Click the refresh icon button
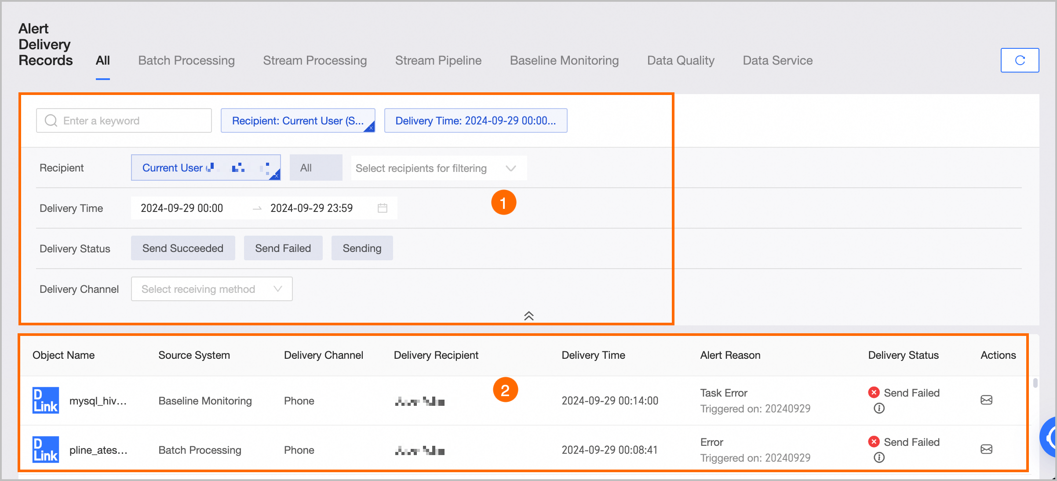Viewport: 1057px width, 481px height. pyautogui.click(x=1020, y=60)
